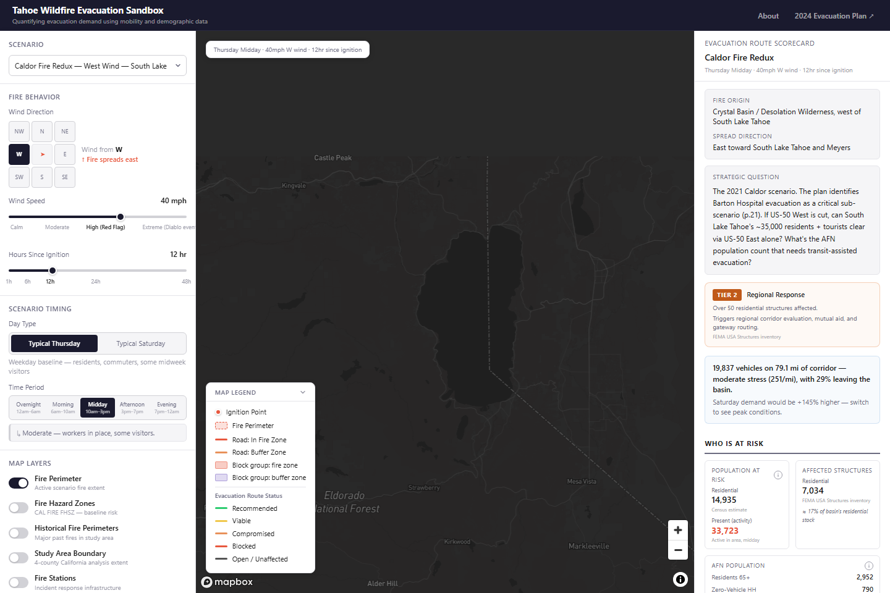The image size is (890, 593).
Task: Click Block group: buffer zone swatch
Action: click(221, 477)
